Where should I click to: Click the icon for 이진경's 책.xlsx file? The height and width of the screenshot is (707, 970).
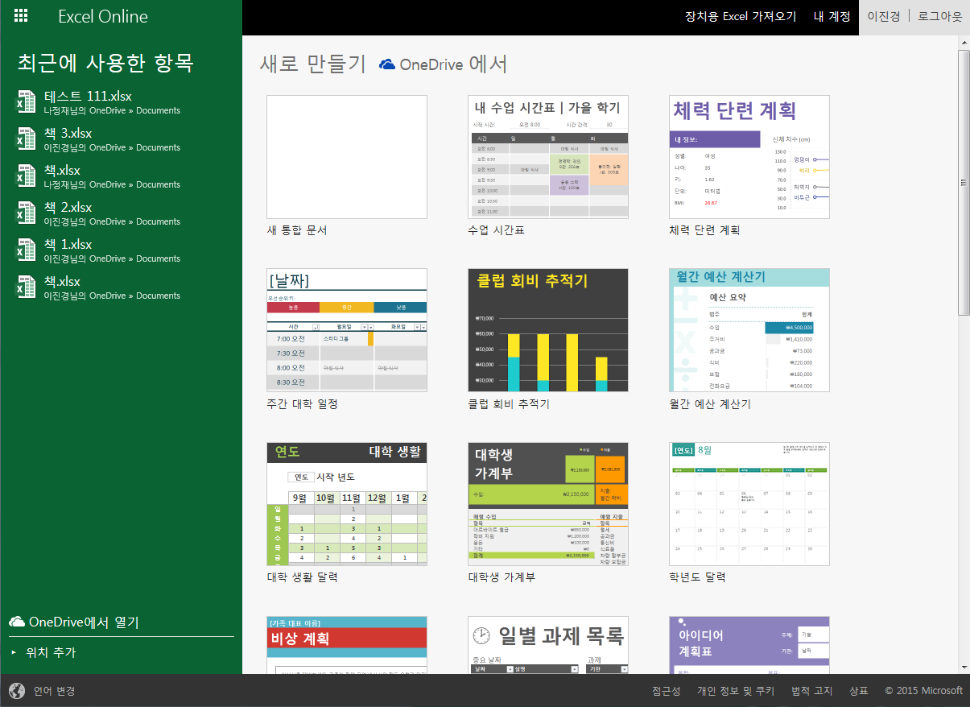(x=26, y=287)
